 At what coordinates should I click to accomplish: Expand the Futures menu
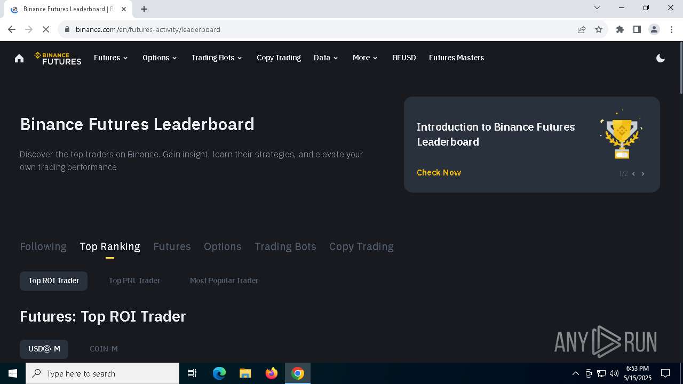pos(111,58)
